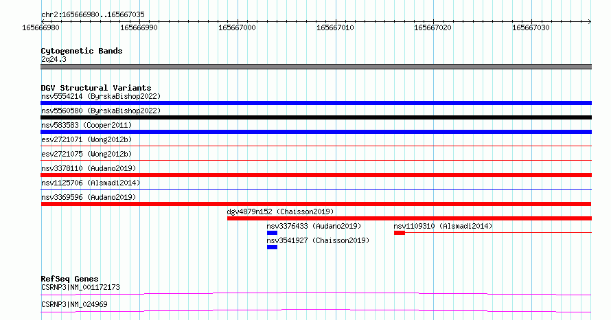Screen dimensions: 611x320
Task: Click ruler position 165666990
Action: [139, 27]
